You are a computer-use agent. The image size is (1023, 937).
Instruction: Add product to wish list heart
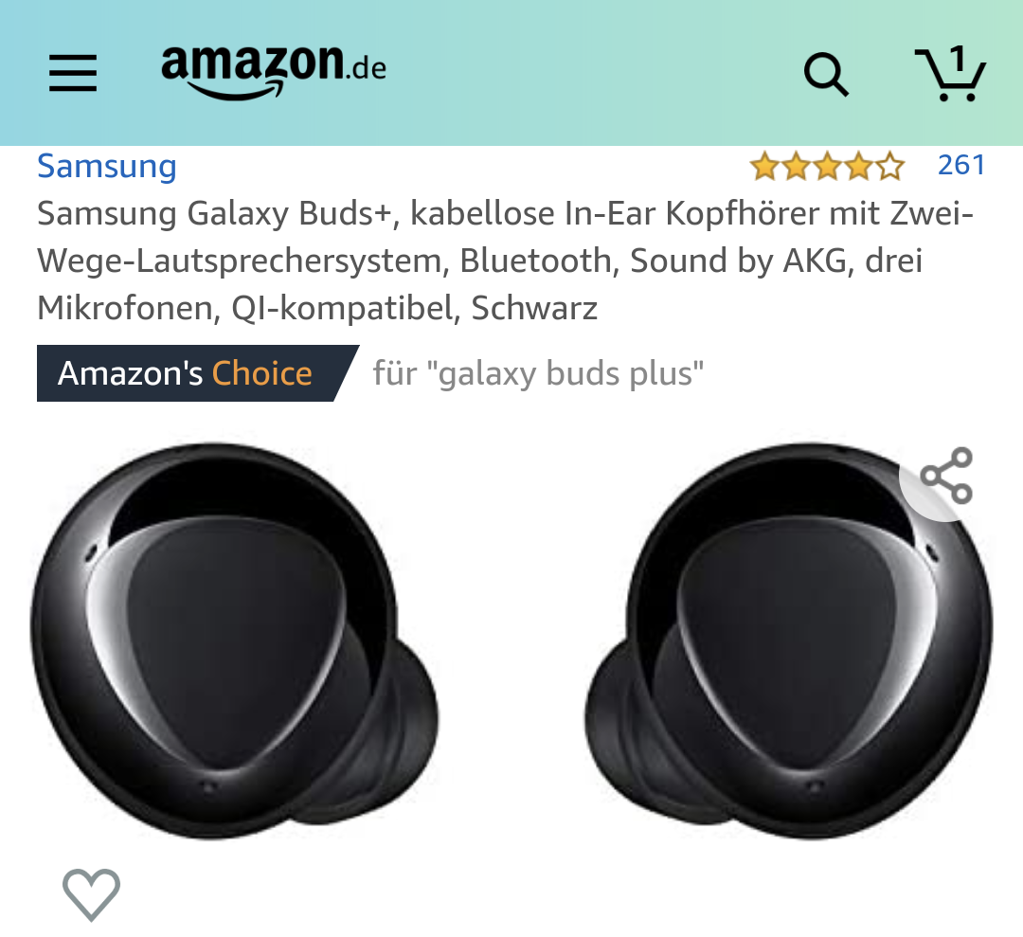91,894
